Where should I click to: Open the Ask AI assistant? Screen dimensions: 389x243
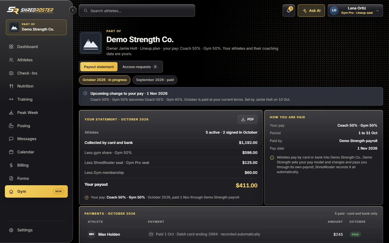pyautogui.click(x=311, y=11)
